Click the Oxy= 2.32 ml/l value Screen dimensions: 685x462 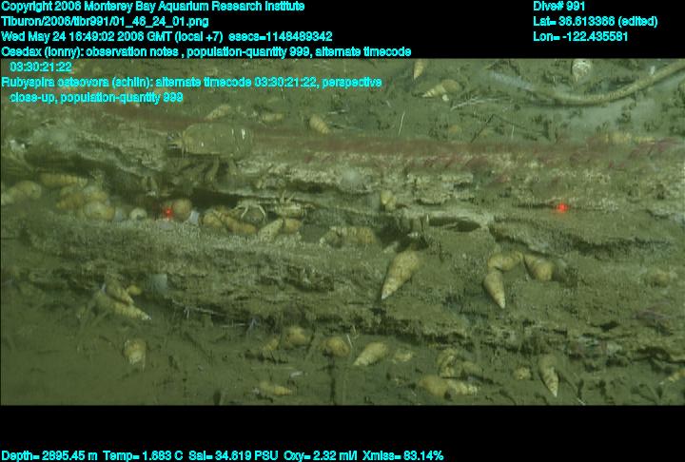(321, 456)
